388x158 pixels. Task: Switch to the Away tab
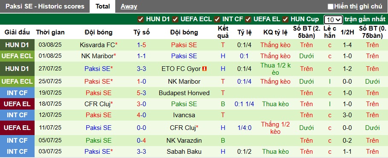(x=129, y=7)
